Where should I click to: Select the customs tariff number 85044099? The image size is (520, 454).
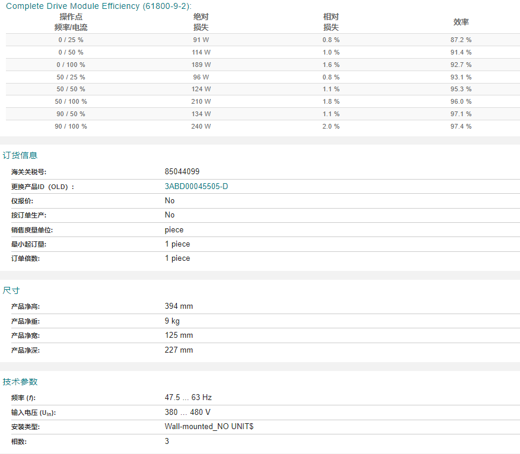point(182,171)
